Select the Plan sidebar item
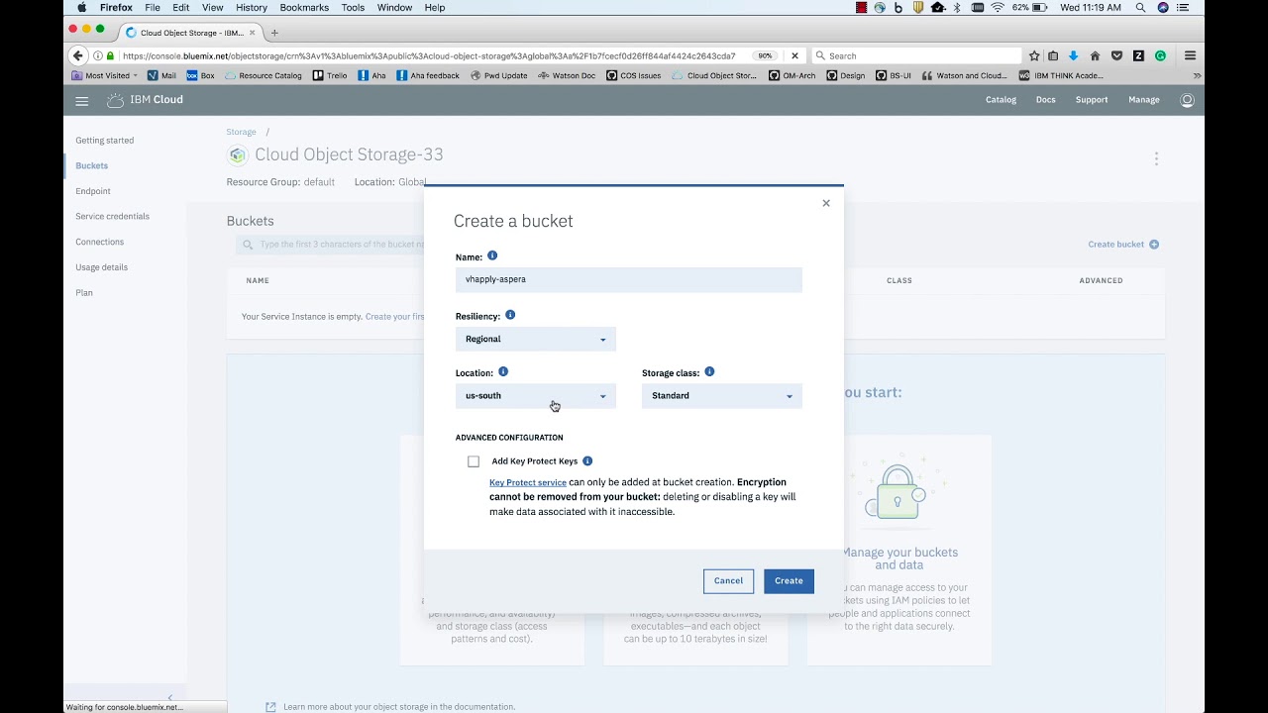This screenshot has height=713, width=1268. pos(84,293)
